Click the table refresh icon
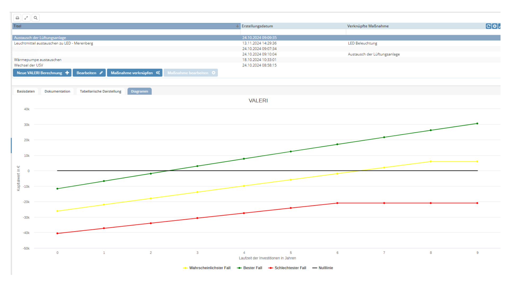The width and height of the screenshot is (509, 286). (488, 26)
